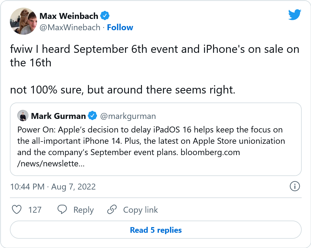This screenshot has width=311, height=248.
Task: Click Mark Gurman's verified badge
Action: coord(92,116)
